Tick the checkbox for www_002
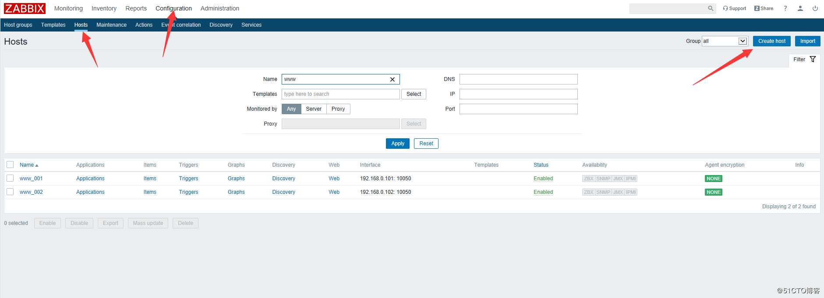 10,192
